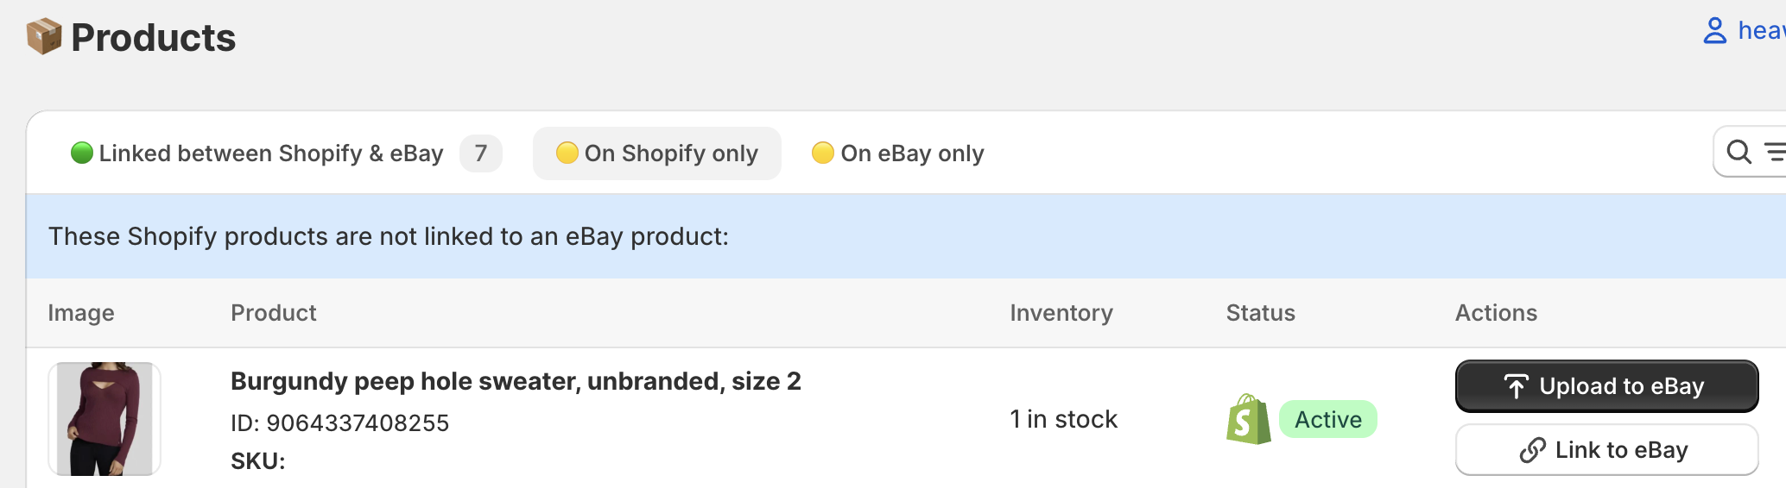
Task: Open the filter lines icon
Action: [x=1774, y=153]
